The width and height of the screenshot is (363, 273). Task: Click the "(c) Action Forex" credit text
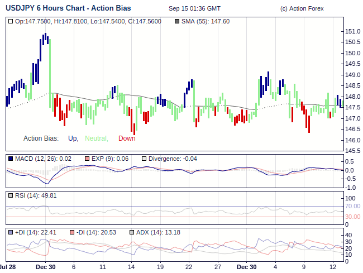tap(302, 9)
